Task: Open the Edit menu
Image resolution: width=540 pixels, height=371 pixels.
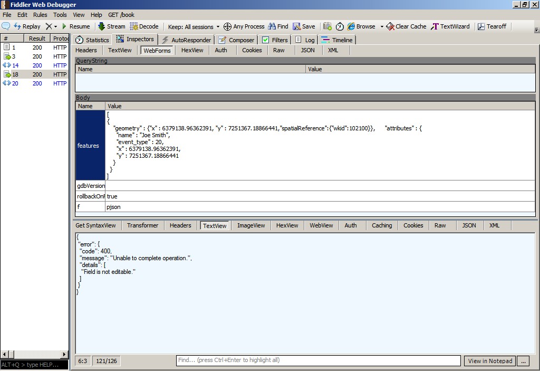Action: (x=22, y=15)
